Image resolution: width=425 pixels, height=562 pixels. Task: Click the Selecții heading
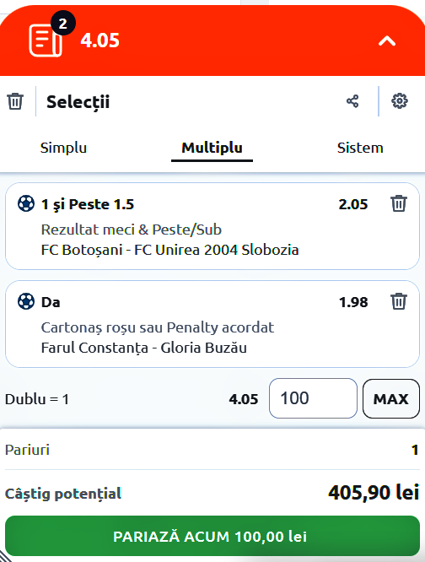click(78, 102)
